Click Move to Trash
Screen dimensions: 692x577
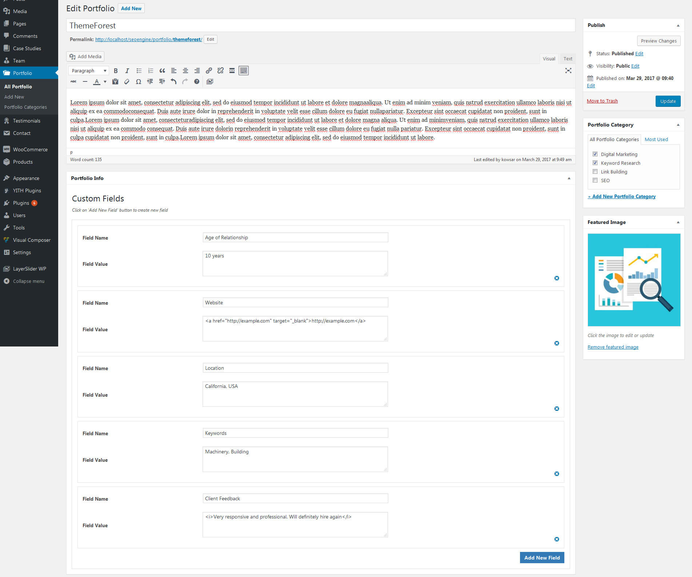602,101
